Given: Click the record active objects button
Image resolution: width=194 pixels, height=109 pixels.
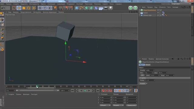Looking at the screenshot, I should 103,91.
